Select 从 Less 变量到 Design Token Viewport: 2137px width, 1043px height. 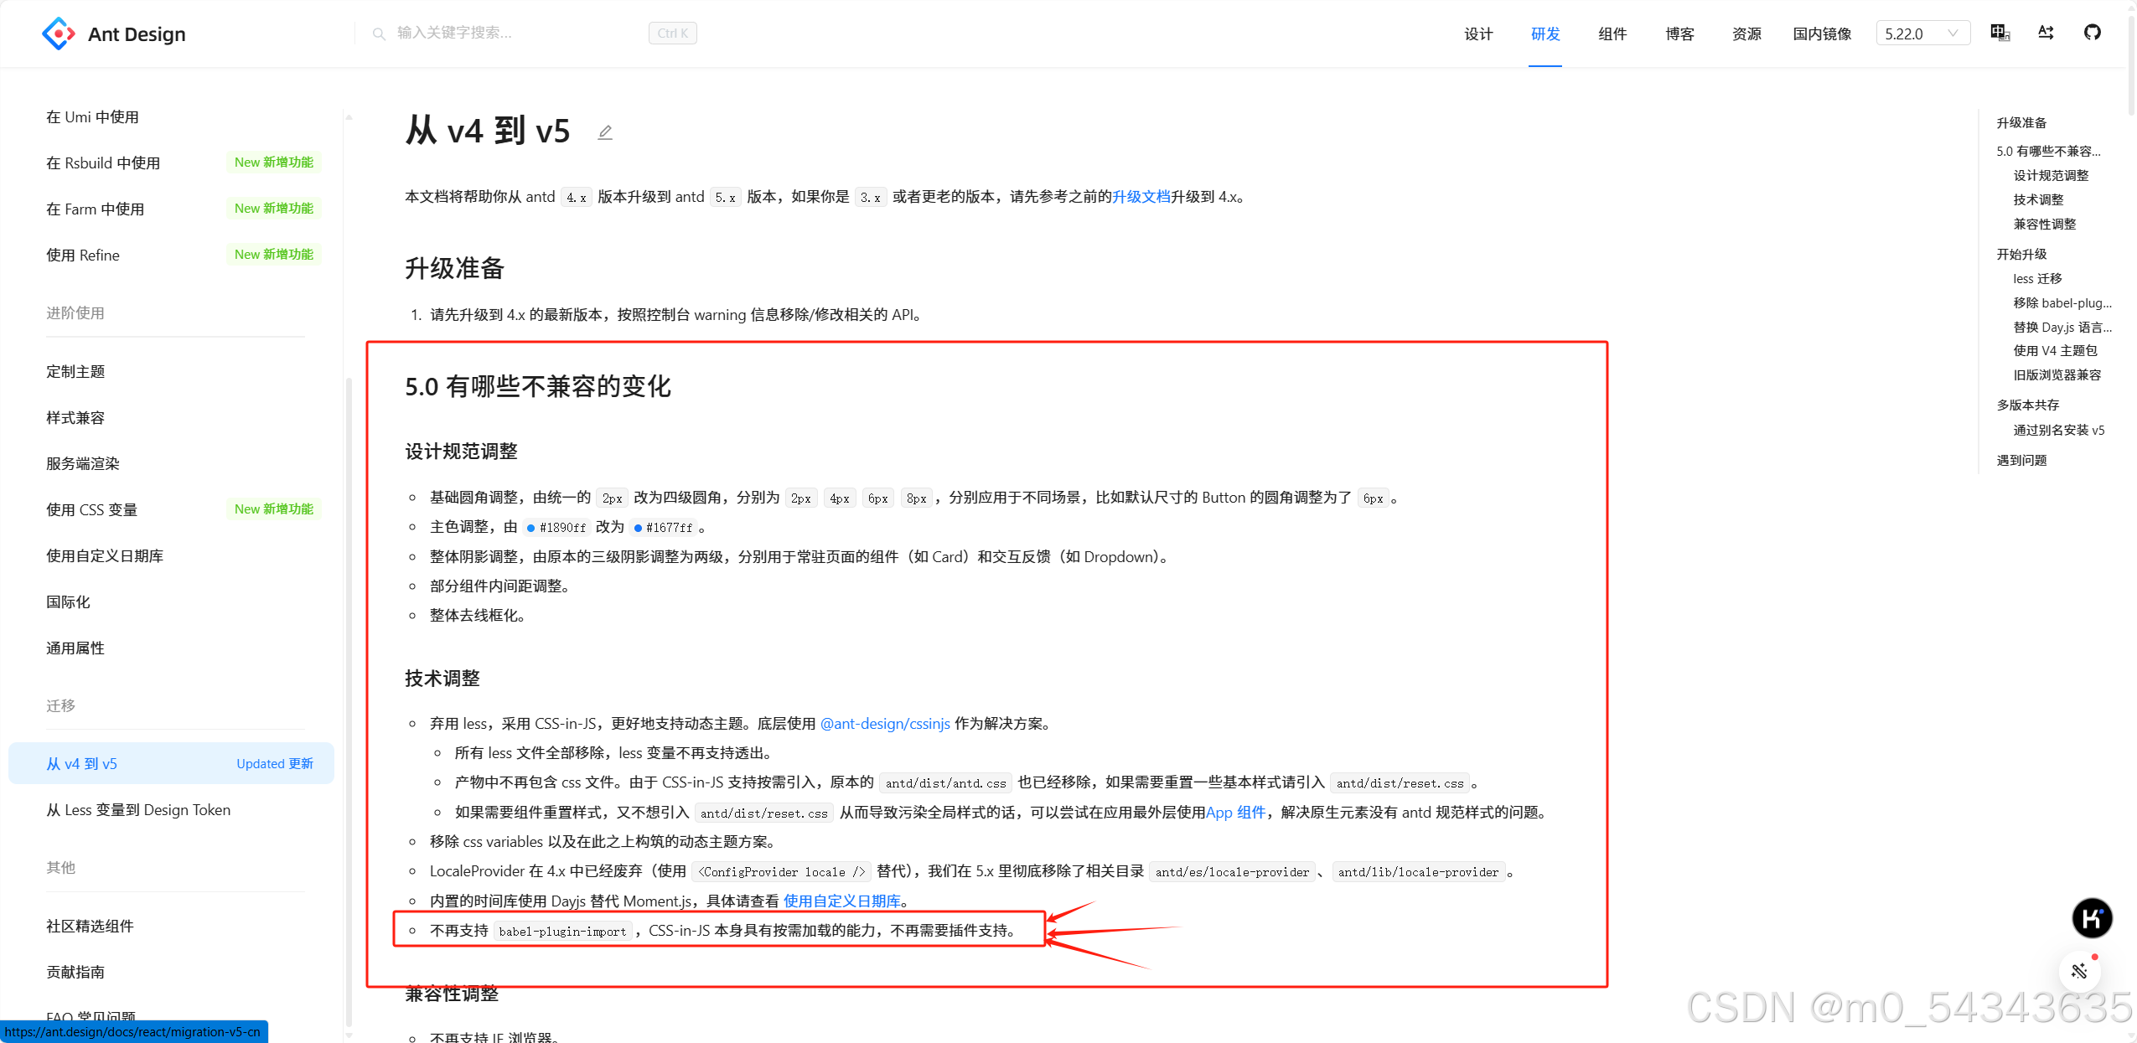tap(138, 810)
